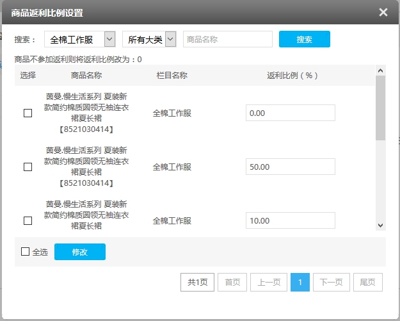Go to 下一页 next page
The height and width of the screenshot is (321, 400).
332,283
